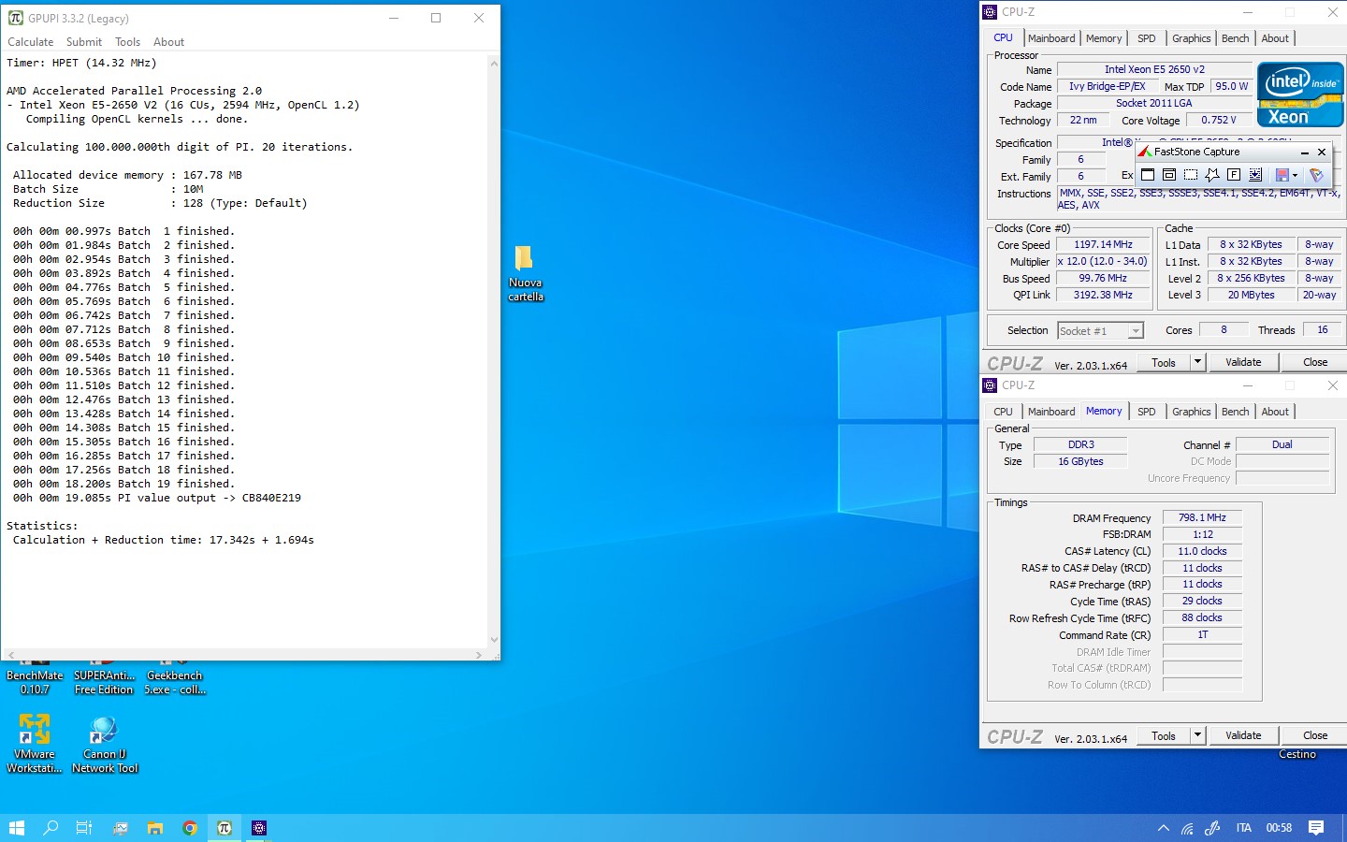Open notification action center icon
This screenshot has height=842, width=1347.
tap(1316, 828)
